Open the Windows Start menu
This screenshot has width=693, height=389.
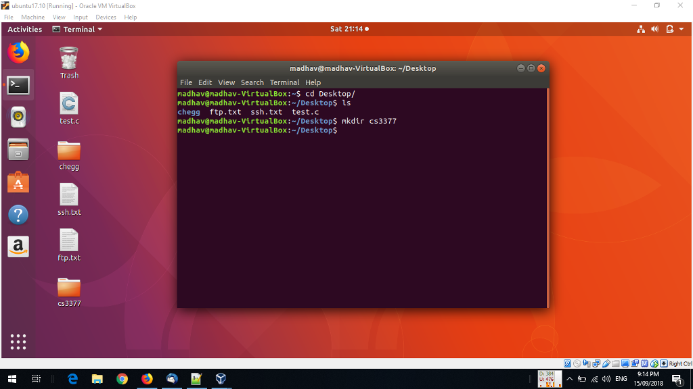coord(12,379)
